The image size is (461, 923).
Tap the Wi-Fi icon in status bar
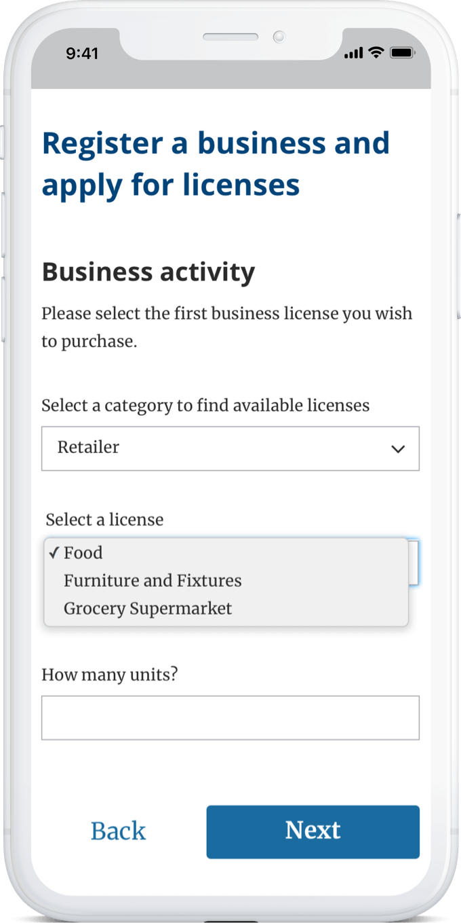point(376,52)
